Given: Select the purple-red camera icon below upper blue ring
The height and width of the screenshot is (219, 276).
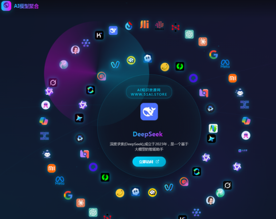Looking at the screenshot, I should pyautogui.click(x=204, y=93).
